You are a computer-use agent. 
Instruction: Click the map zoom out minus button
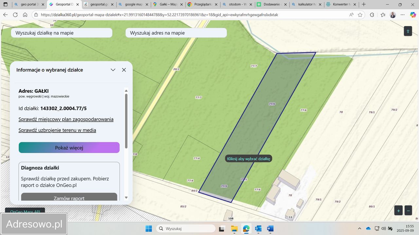click(x=408, y=211)
